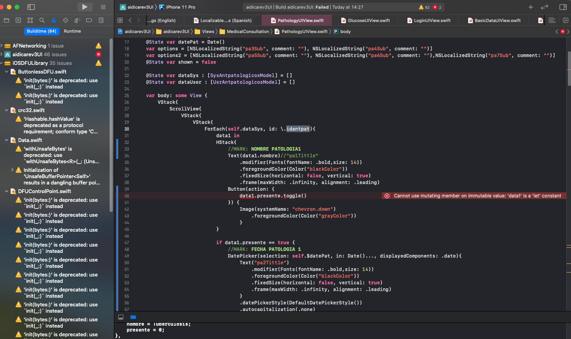Collapse the iOSDFULibrary issues group
Screen dimensions: 571x339
click(x=2, y=63)
